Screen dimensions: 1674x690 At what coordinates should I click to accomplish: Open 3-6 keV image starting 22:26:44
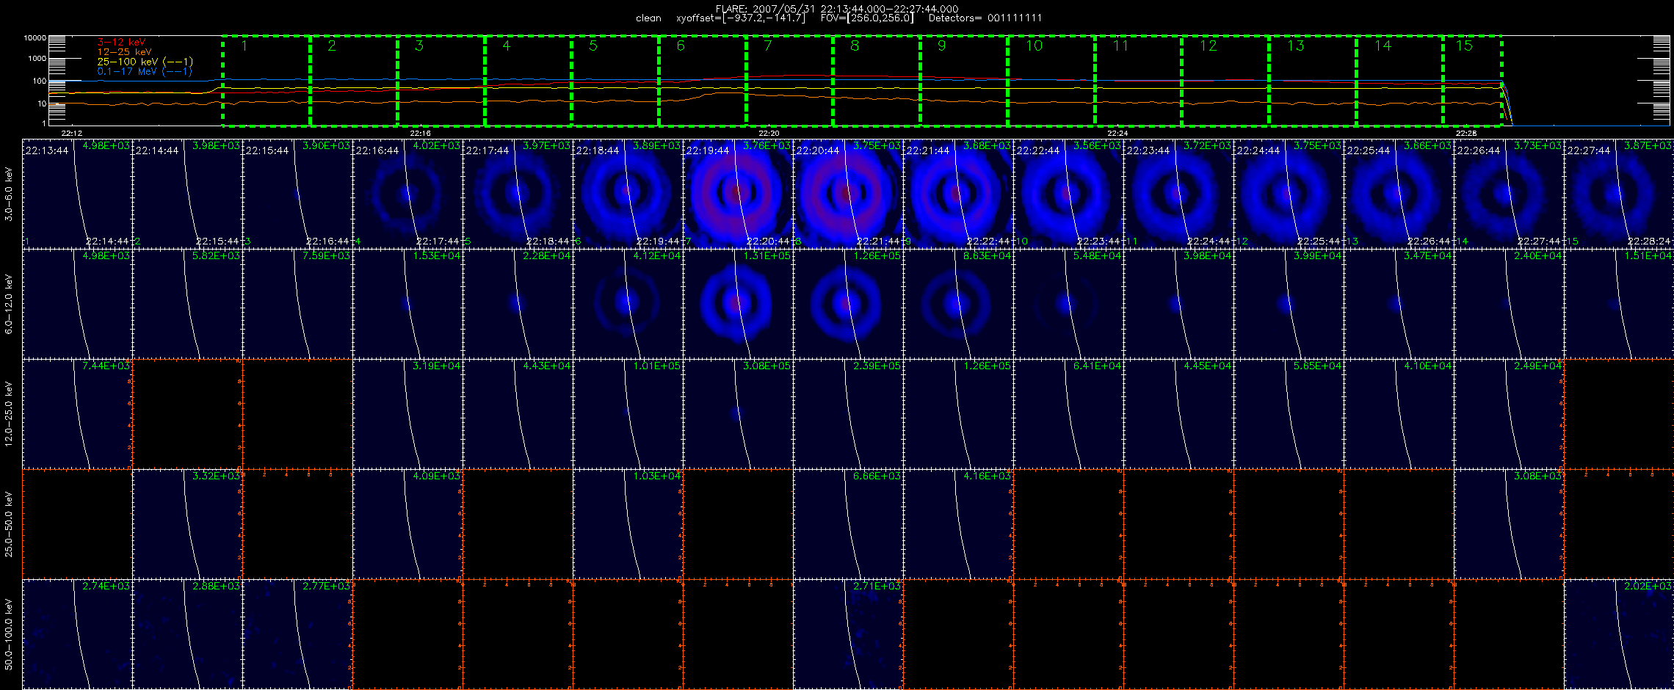point(1510,193)
